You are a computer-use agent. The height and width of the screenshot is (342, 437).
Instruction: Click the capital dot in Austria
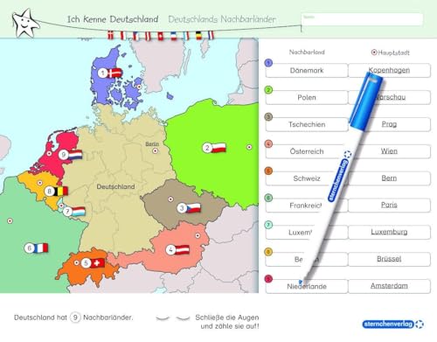tap(198, 235)
